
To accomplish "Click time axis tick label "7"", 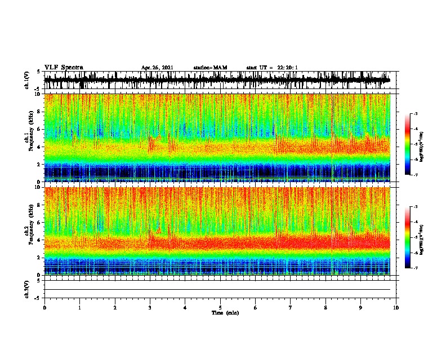I will tap(291, 307).
